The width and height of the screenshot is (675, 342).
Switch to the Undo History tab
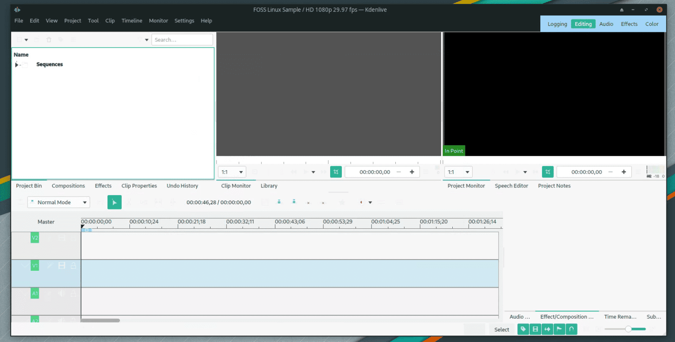tap(182, 186)
